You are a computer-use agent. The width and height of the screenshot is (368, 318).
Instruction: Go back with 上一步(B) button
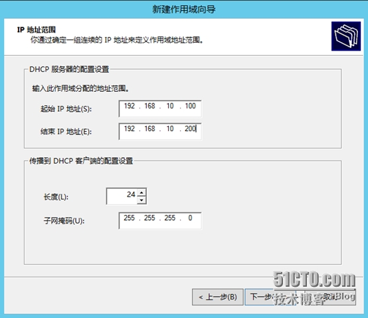(x=218, y=297)
